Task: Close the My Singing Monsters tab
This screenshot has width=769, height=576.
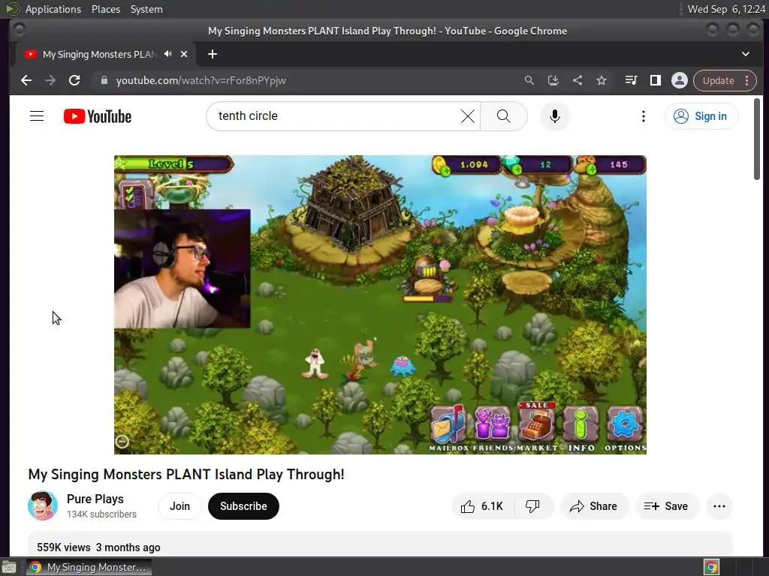Action: (184, 54)
